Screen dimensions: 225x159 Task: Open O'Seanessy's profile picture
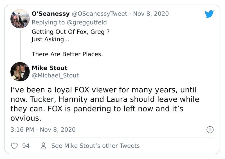pyautogui.click(x=20, y=19)
